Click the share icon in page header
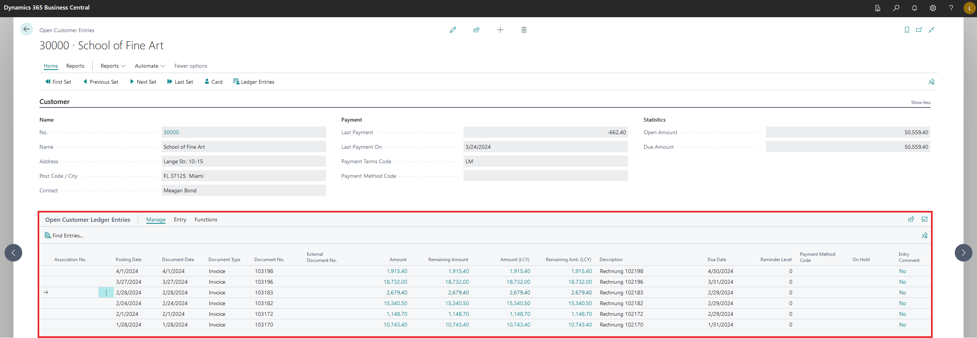 pos(476,30)
